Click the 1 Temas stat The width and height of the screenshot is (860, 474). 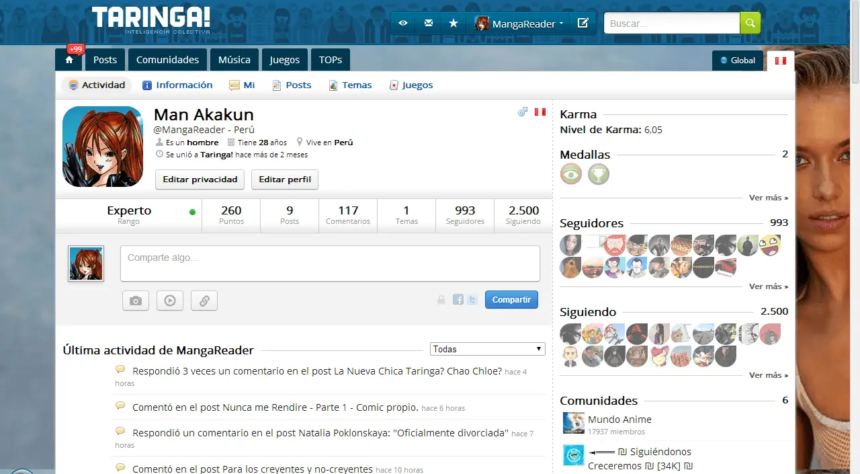click(x=406, y=216)
